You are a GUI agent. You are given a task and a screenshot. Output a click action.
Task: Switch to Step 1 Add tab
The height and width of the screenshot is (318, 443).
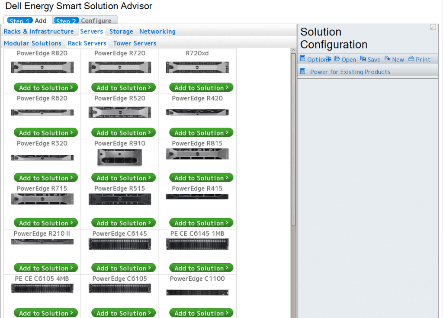pos(28,21)
